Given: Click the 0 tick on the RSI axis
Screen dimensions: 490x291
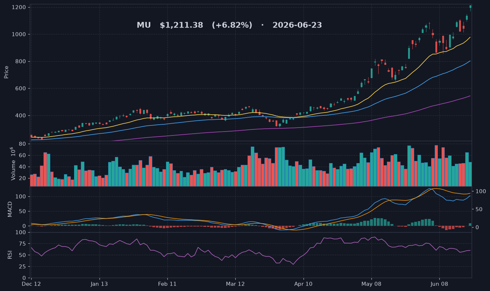Looking at the screenshot, I should click(24, 278).
